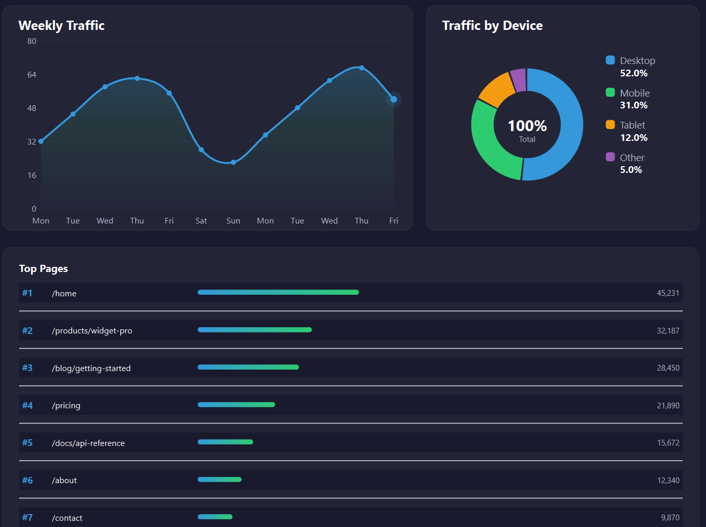Select the highlighted Friday data point

[x=393, y=99]
